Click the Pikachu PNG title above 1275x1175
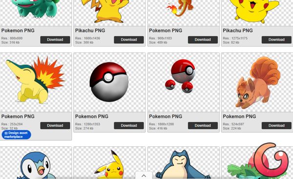The image size is (293, 179). point(238,31)
